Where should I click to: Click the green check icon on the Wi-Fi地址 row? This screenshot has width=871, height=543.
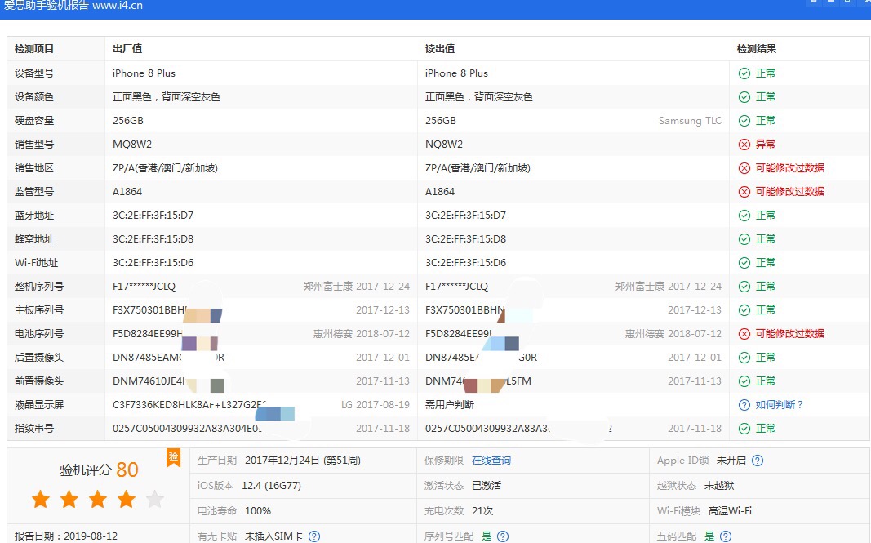point(744,262)
